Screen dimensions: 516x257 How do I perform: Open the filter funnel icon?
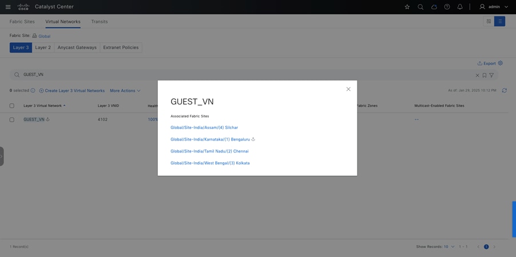(x=491, y=75)
